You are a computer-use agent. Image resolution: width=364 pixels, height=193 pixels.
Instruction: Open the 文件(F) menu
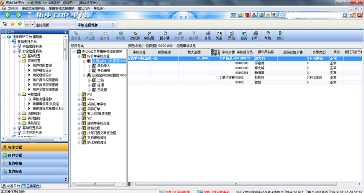[x=13, y=8]
